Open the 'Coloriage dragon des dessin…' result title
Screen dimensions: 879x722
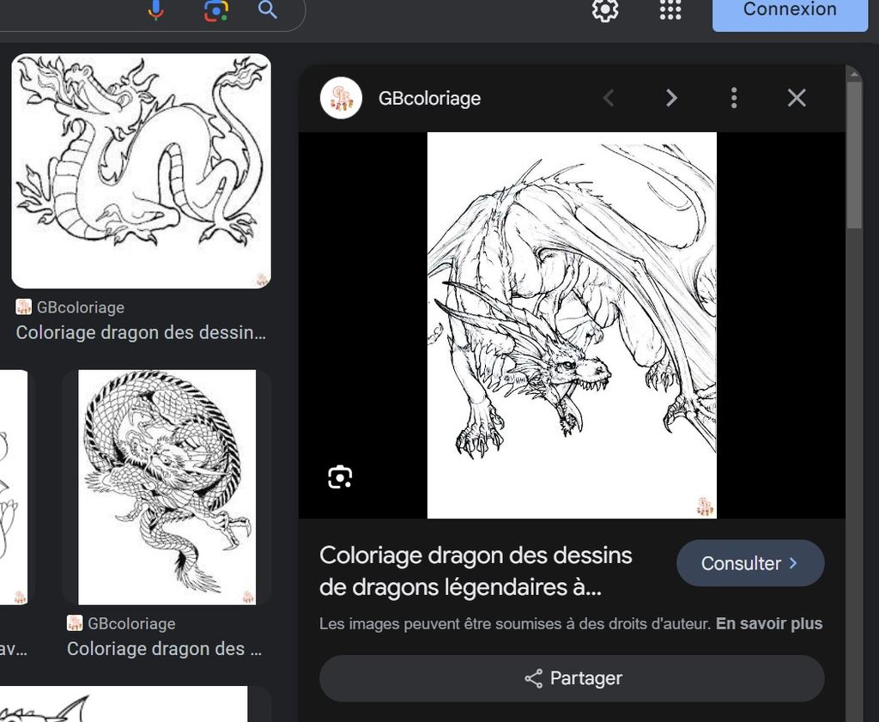tap(141, 332)
